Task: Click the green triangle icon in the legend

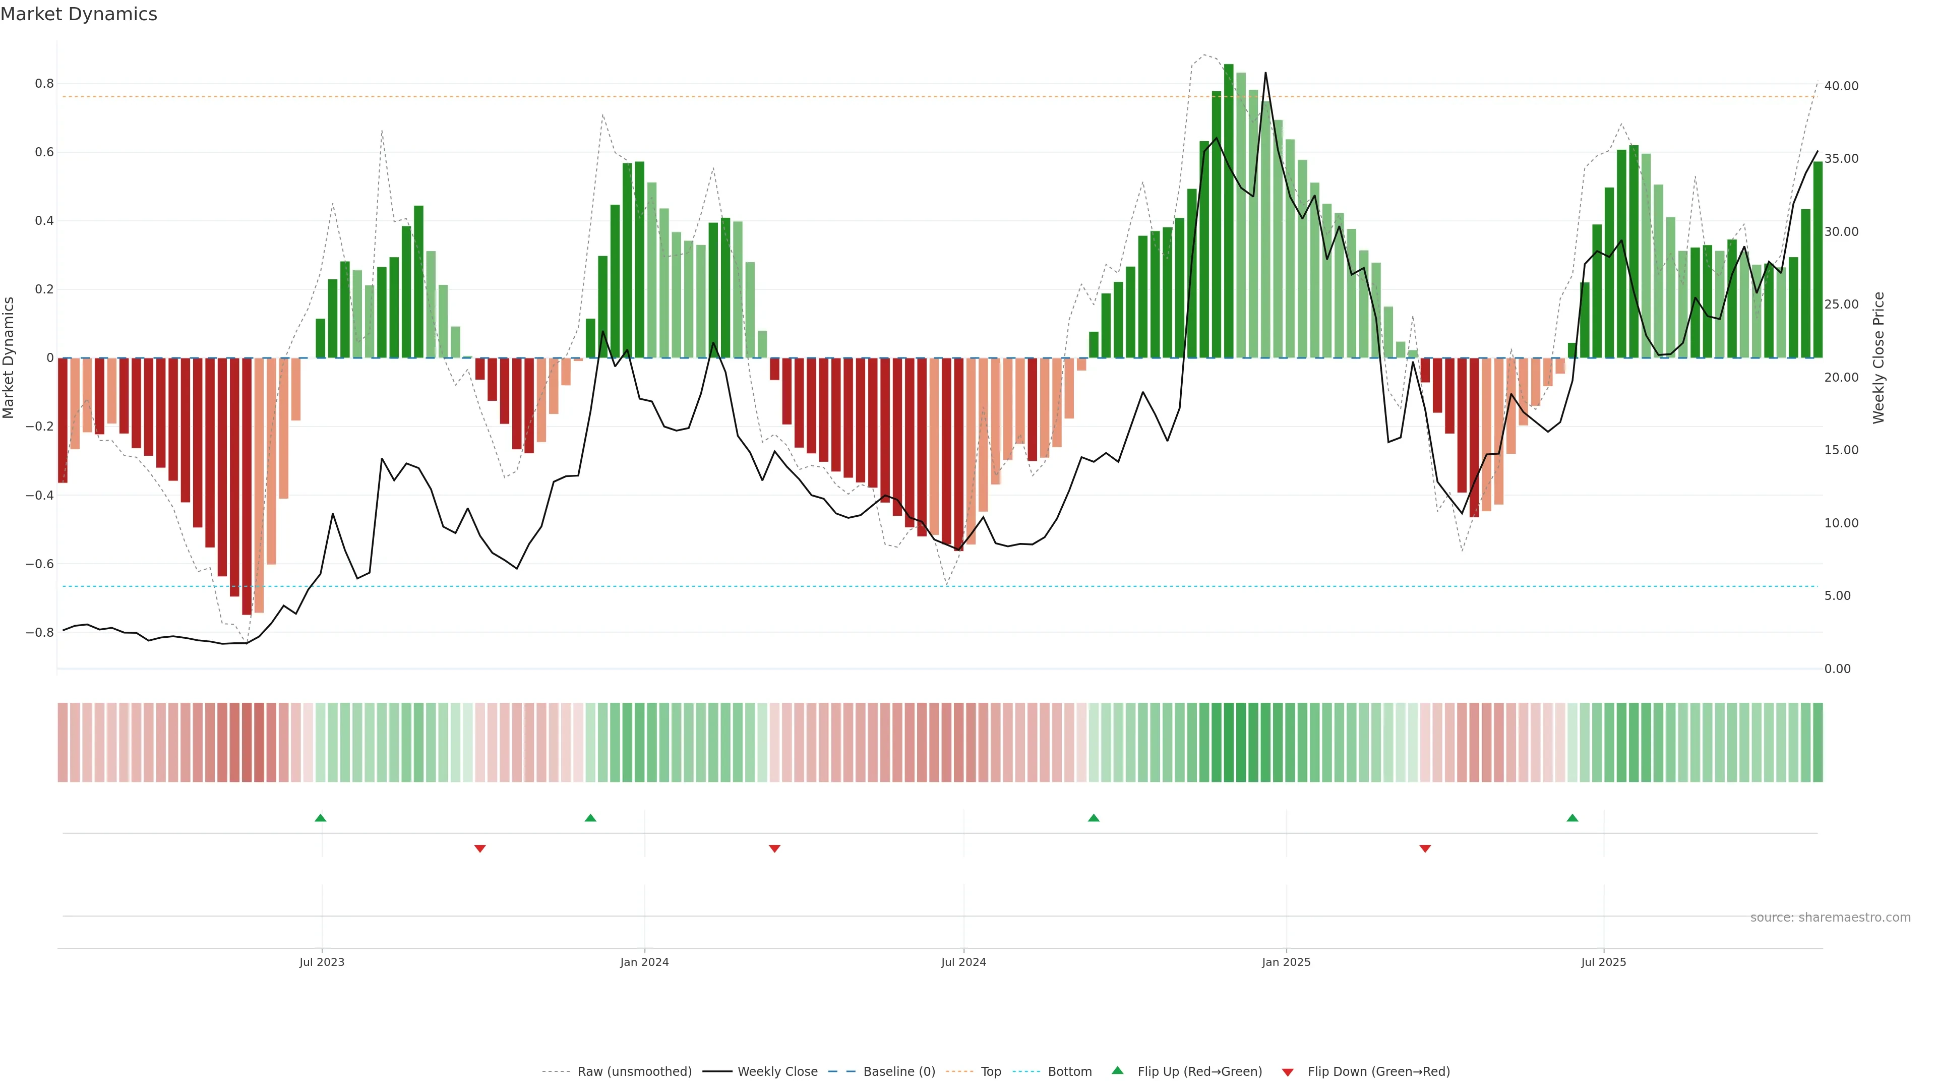Action: point(1118,1070)
